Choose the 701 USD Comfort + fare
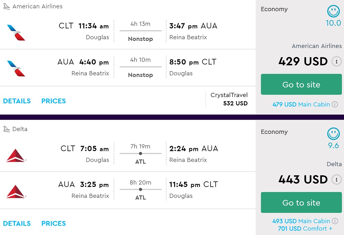The image size is (344, 235). click(x=305, y=229)
